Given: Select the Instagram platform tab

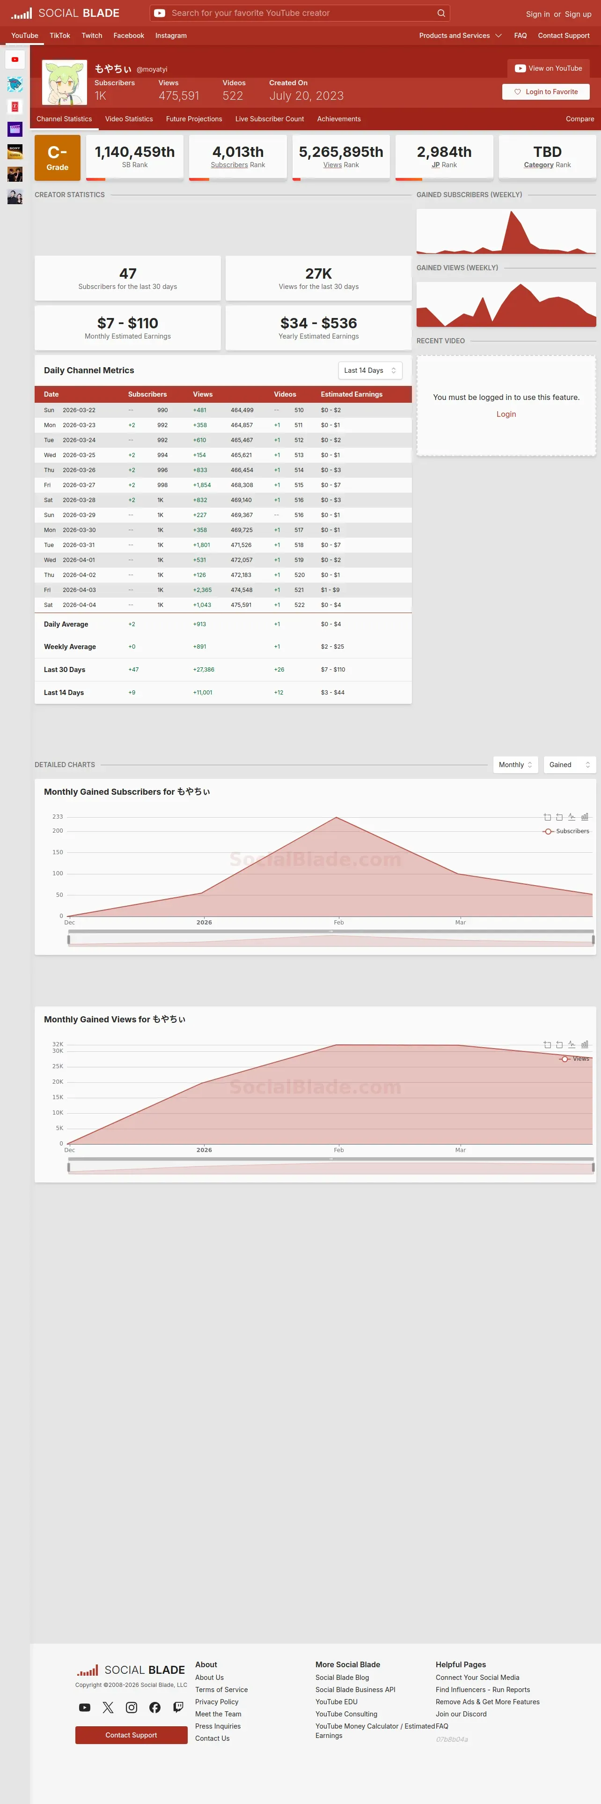Looking at the screenshot, I should click(171, 36).
